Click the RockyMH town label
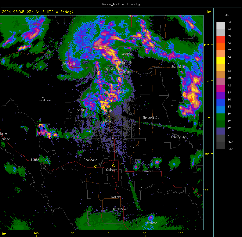This screenshot has height=237, width=242. 69,64
